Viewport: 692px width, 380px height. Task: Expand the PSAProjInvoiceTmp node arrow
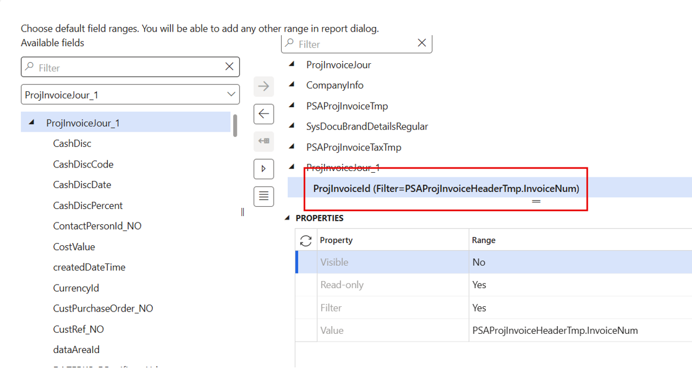pyautogui.click(x=292, y=105)
